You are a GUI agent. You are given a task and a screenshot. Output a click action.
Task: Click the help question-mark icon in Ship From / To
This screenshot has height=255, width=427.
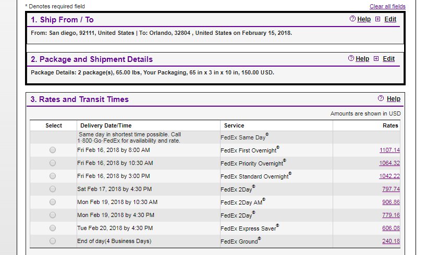tap(352, 19)
